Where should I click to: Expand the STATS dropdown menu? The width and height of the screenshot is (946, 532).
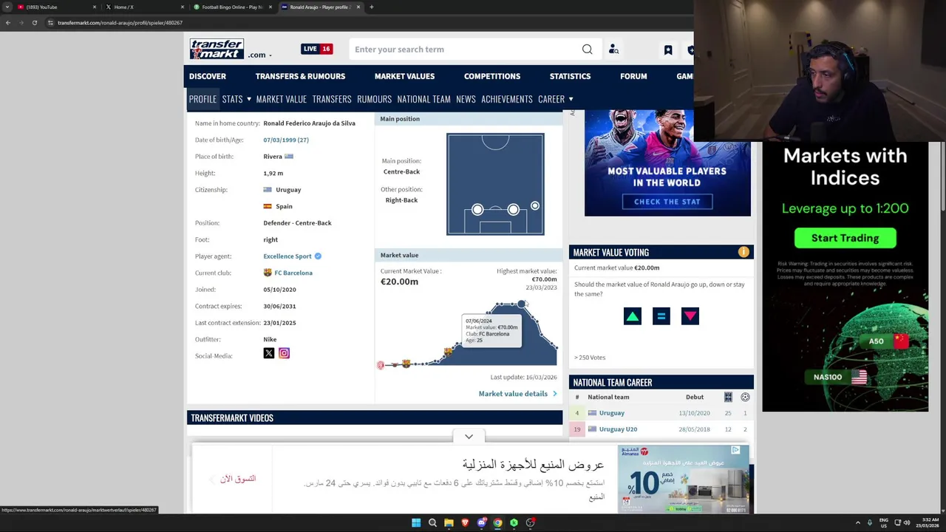(x=248, y=99)
